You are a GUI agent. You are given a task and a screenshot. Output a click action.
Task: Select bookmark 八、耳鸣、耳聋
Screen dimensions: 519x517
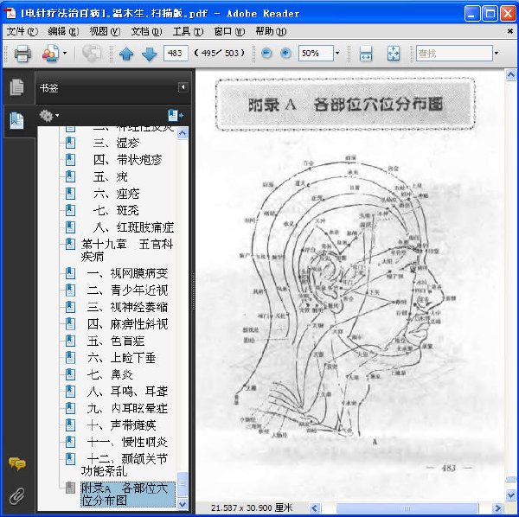coord(127,392)
